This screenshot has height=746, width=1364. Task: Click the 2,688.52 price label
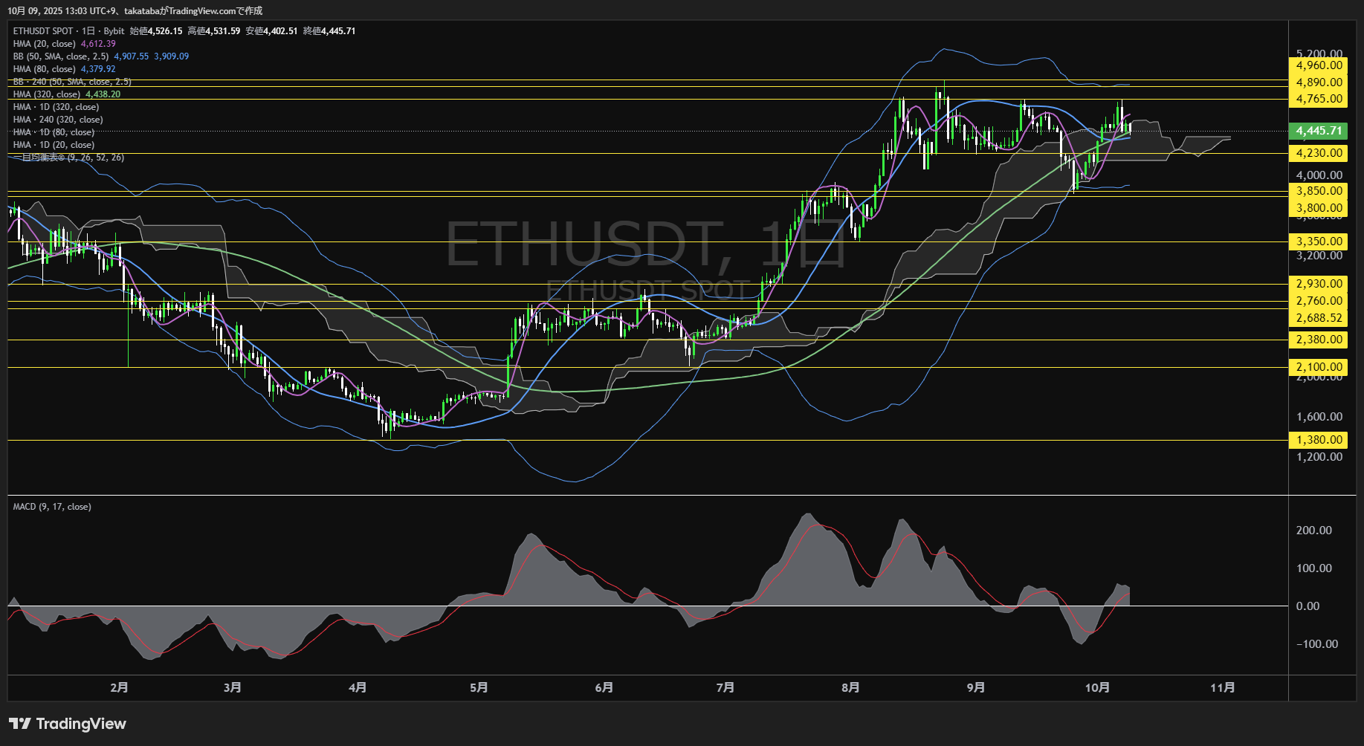click(1319, 318)
